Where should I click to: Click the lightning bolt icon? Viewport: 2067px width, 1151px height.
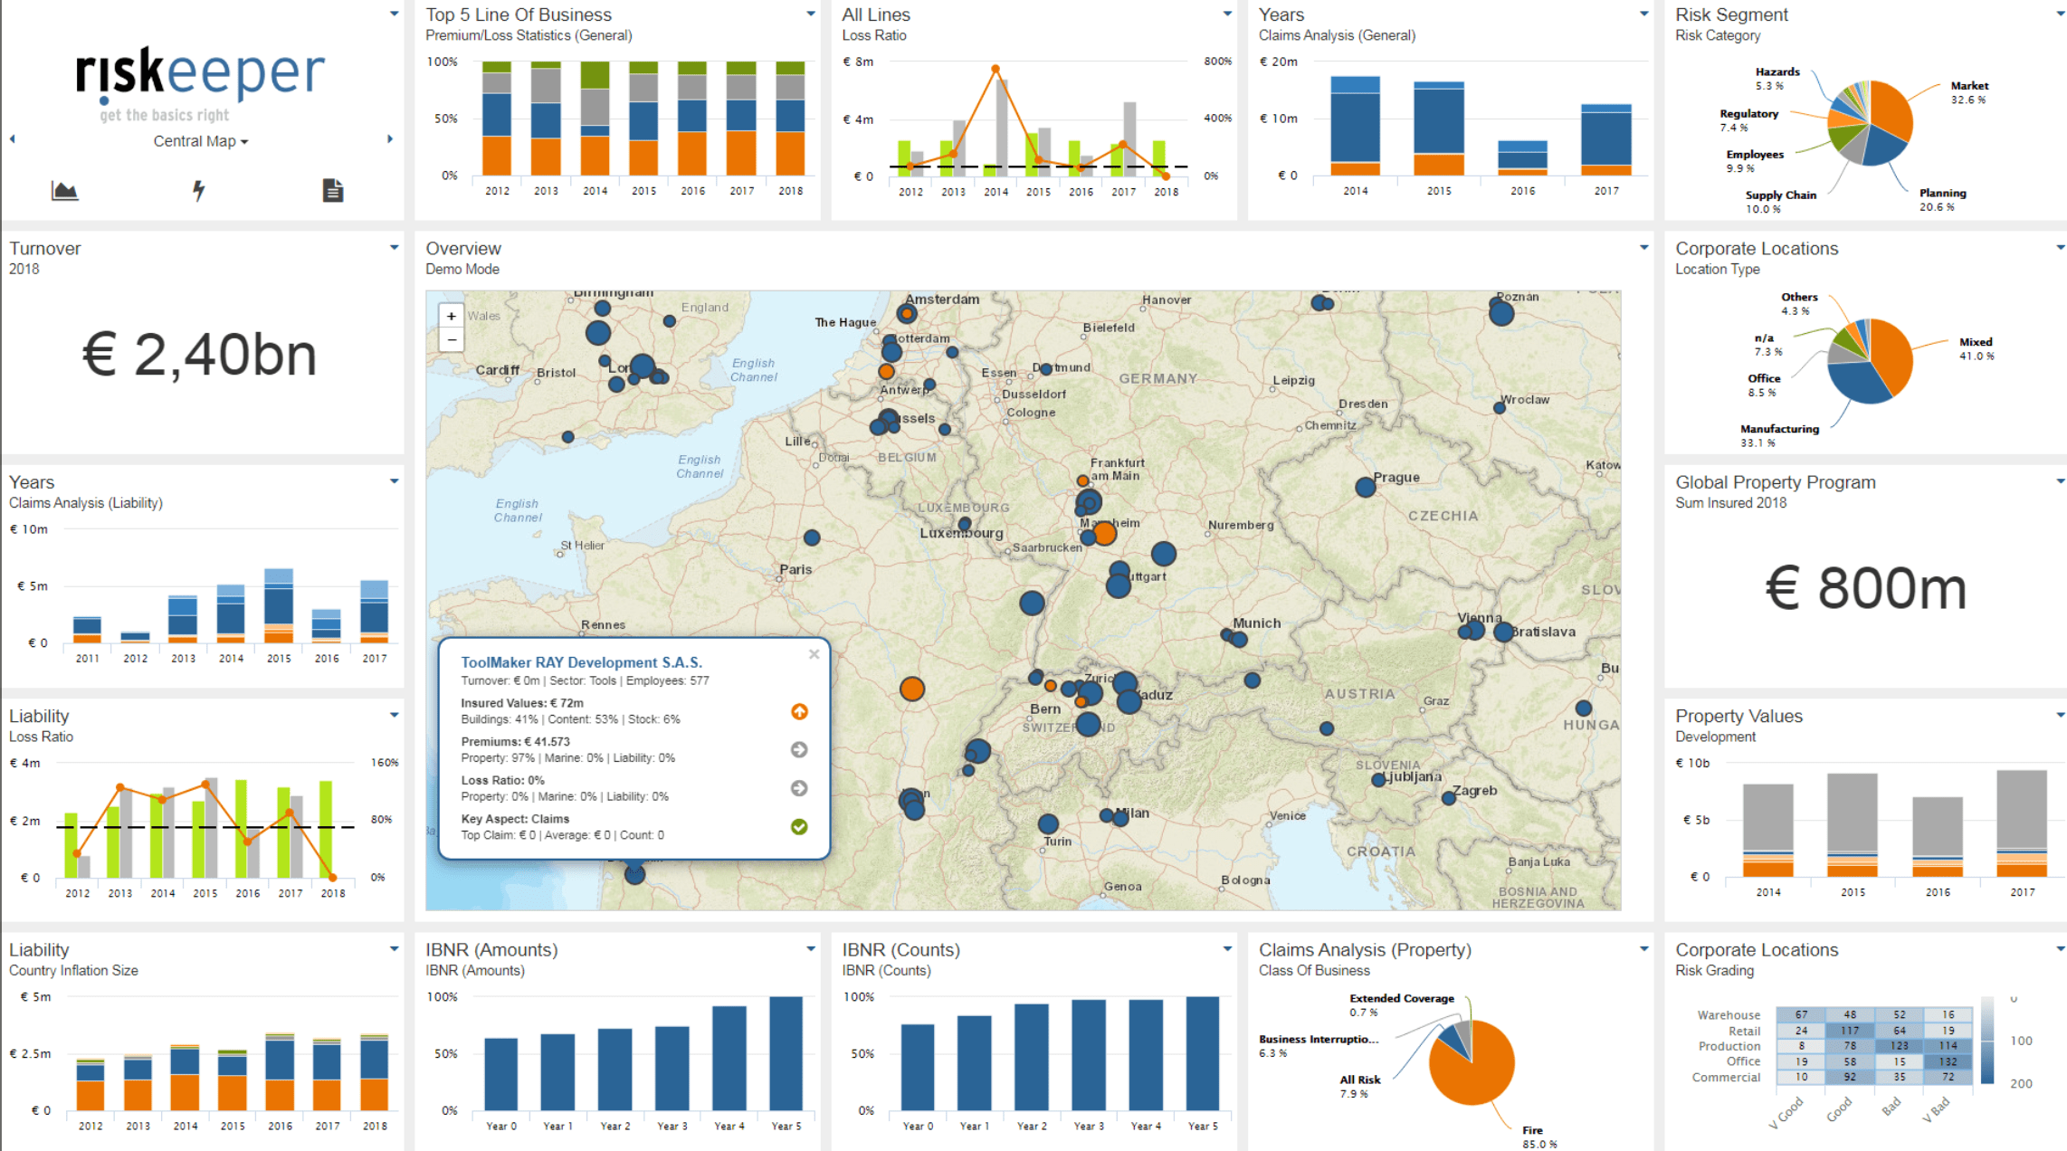pyautogui.click(x=198, y=191)
